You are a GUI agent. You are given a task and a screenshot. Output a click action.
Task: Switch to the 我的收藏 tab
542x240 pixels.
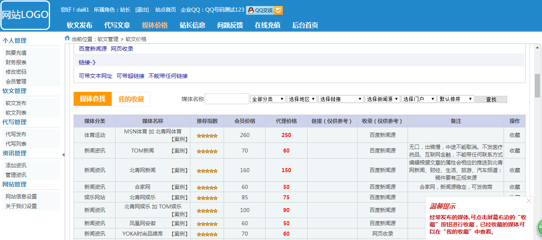click(x=131, y=99)
